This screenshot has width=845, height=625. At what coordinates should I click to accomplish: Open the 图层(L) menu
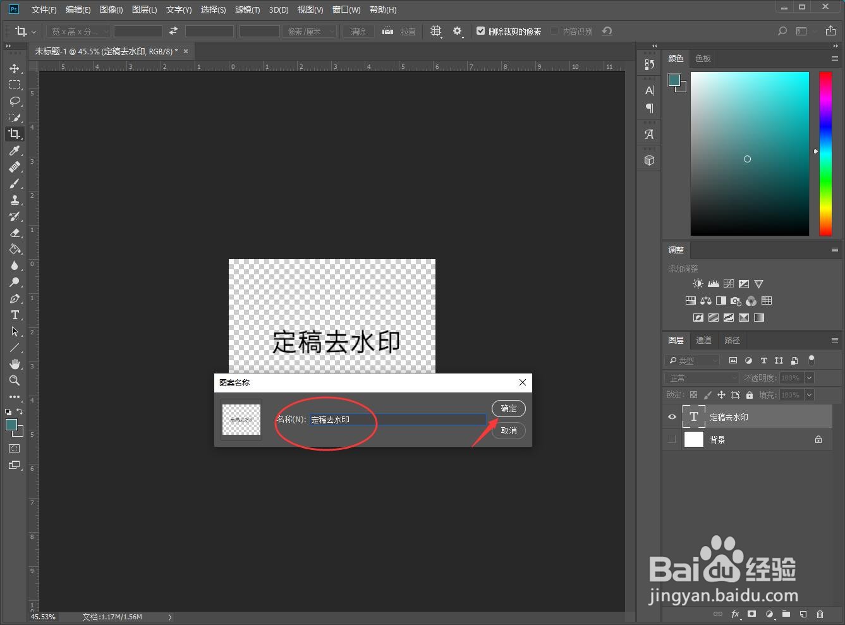coord(144,9)
